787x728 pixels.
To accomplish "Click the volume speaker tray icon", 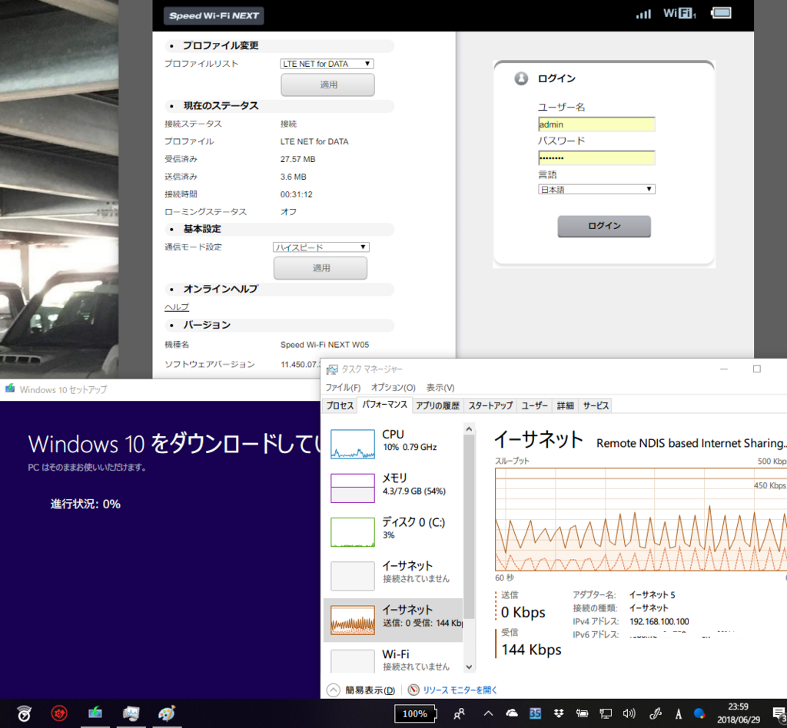I will 629,713.
